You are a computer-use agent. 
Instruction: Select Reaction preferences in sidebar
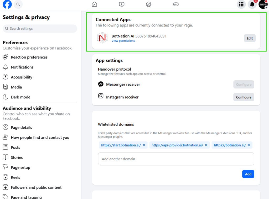(29, 57)
